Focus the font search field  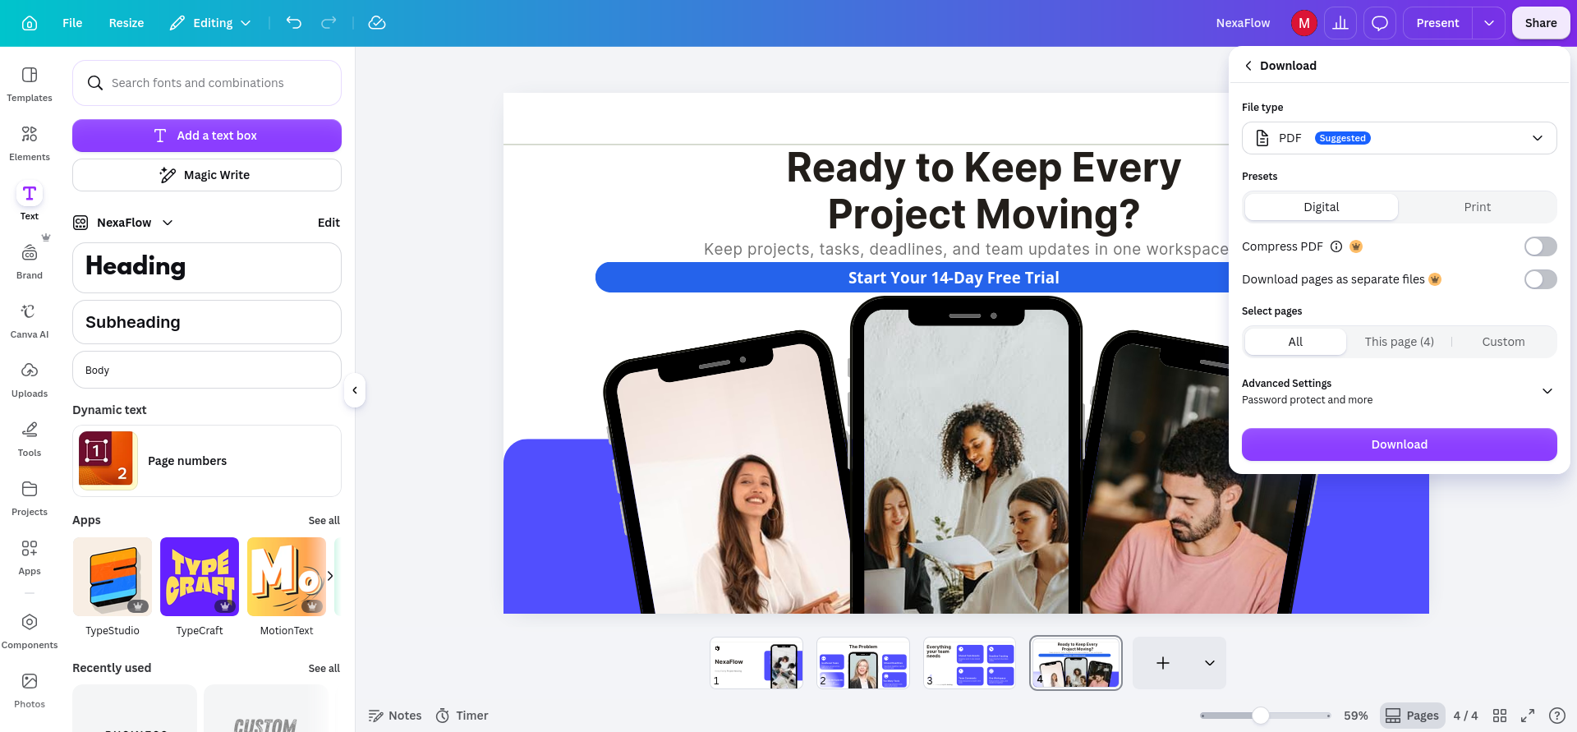207,83
